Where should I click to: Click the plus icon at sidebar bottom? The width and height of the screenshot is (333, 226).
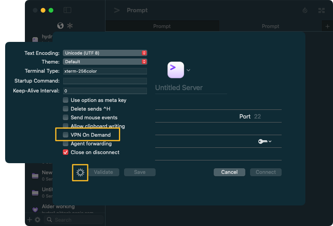pyautogui.click(x=30, y=220)
